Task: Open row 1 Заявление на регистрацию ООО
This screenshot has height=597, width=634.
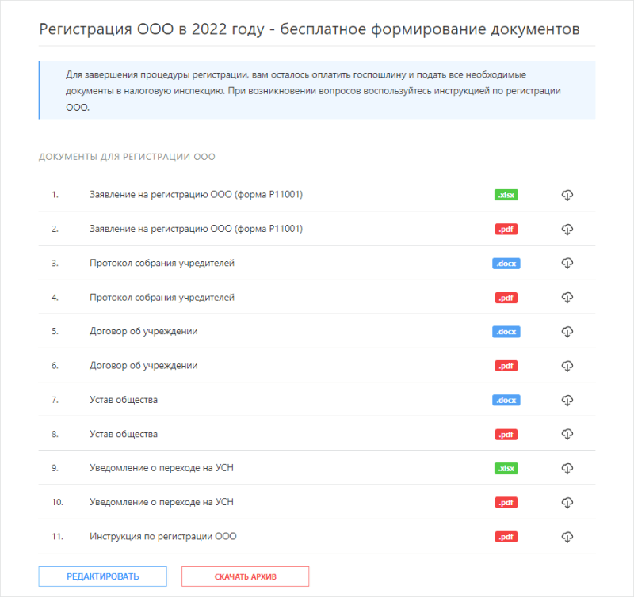Action: [x=196, y=195]
